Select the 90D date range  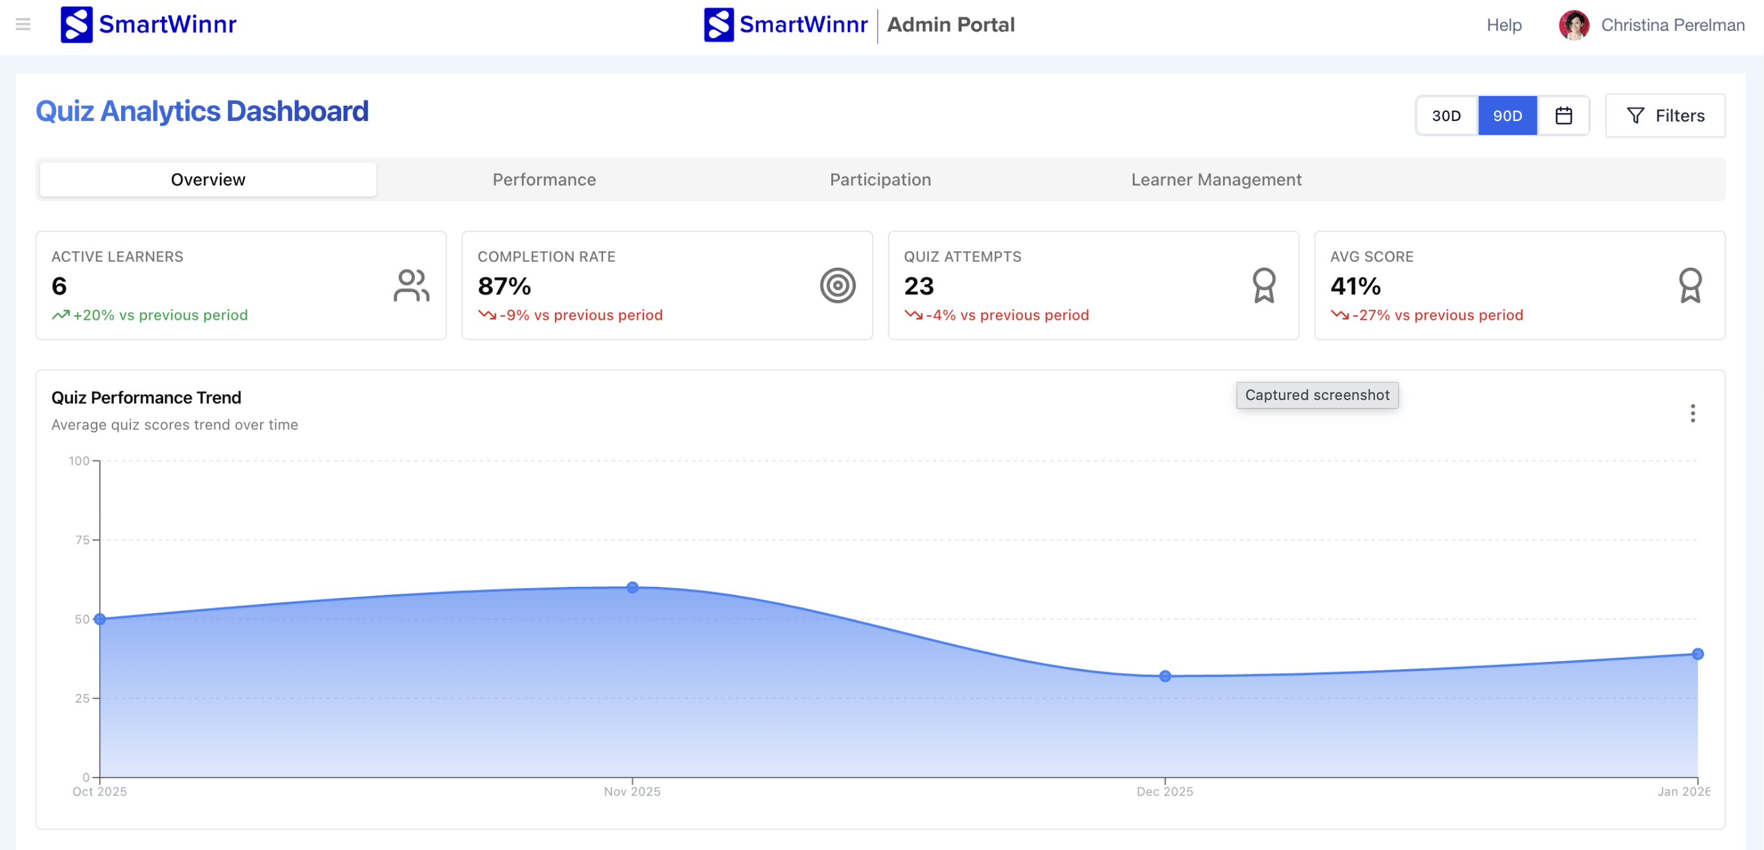click(1507, 116)
